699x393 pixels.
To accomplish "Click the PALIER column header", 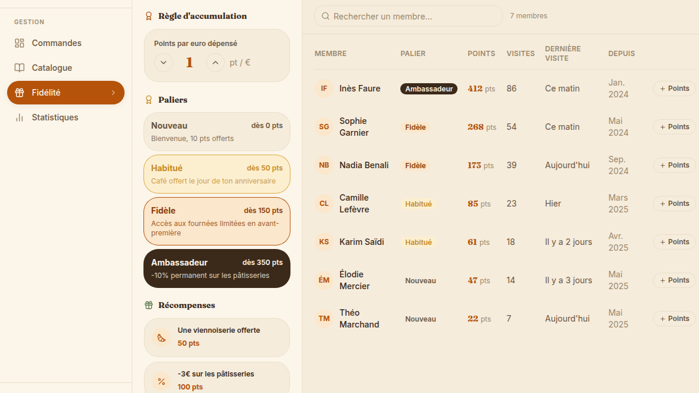I will click(x=413, y=54).
